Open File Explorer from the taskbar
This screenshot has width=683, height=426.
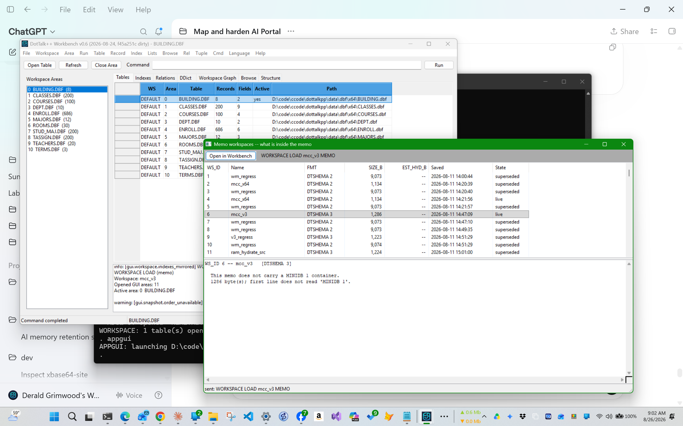pyautogui.click(x=213, y=416)
